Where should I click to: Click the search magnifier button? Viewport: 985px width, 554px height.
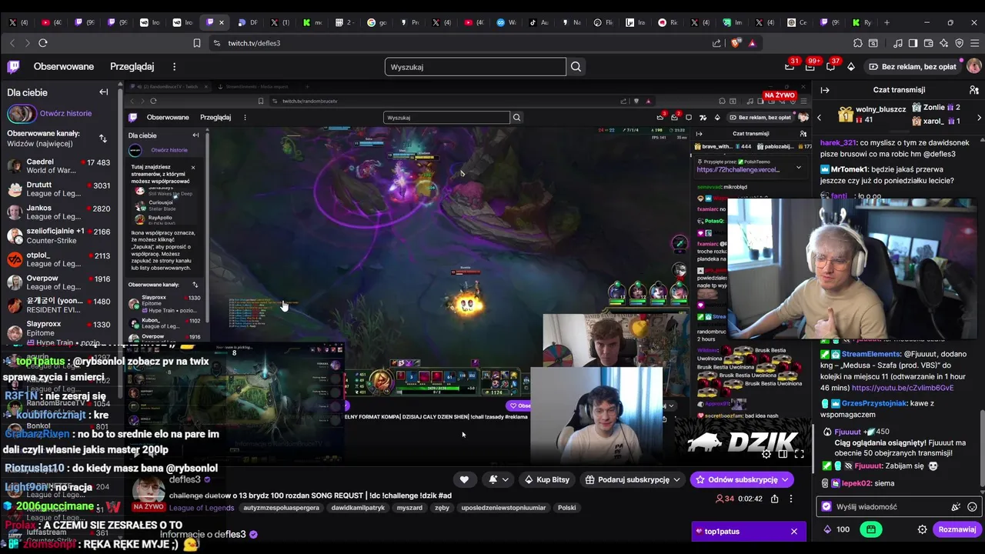coord(576,67)
